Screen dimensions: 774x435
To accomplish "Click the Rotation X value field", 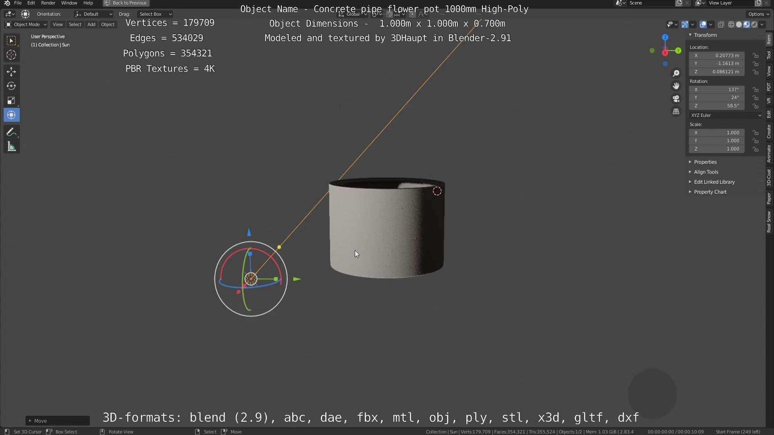I will (x=717, y=89).
